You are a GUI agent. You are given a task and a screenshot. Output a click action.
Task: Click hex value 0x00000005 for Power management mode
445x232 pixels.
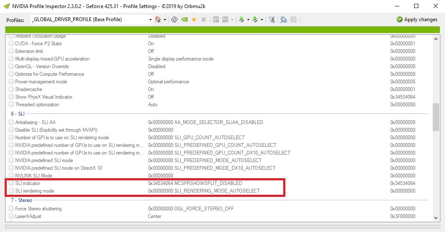point(403,82)
